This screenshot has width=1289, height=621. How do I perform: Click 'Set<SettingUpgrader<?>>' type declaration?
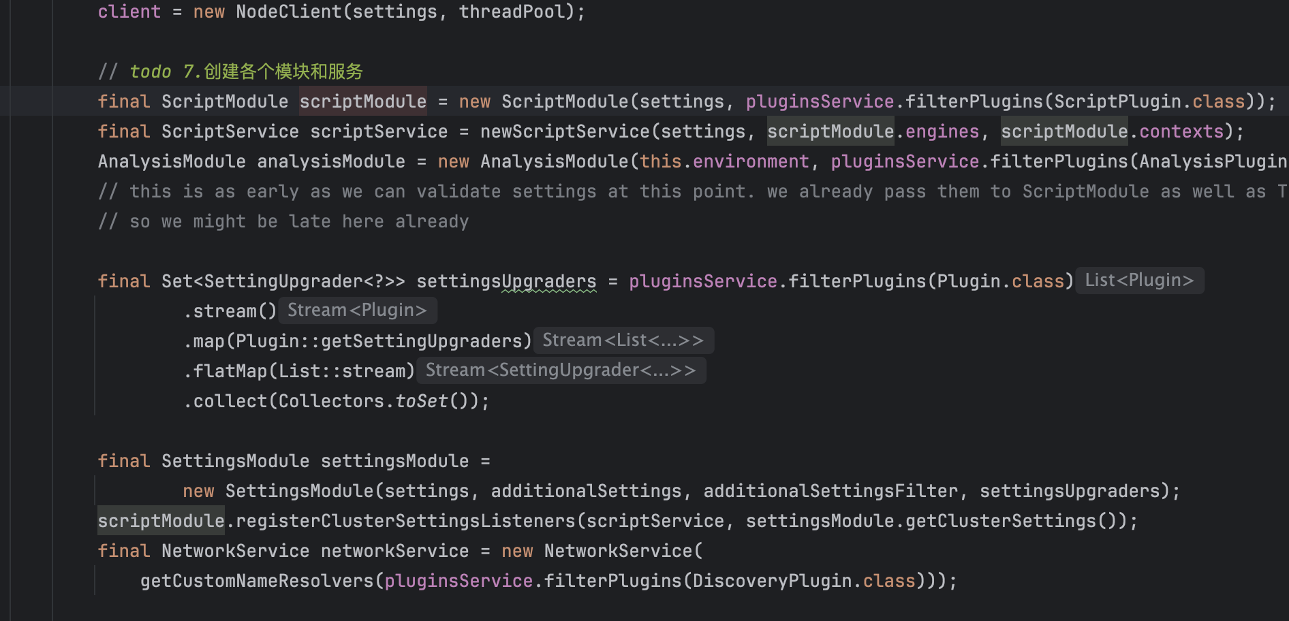tap(283, 281)
